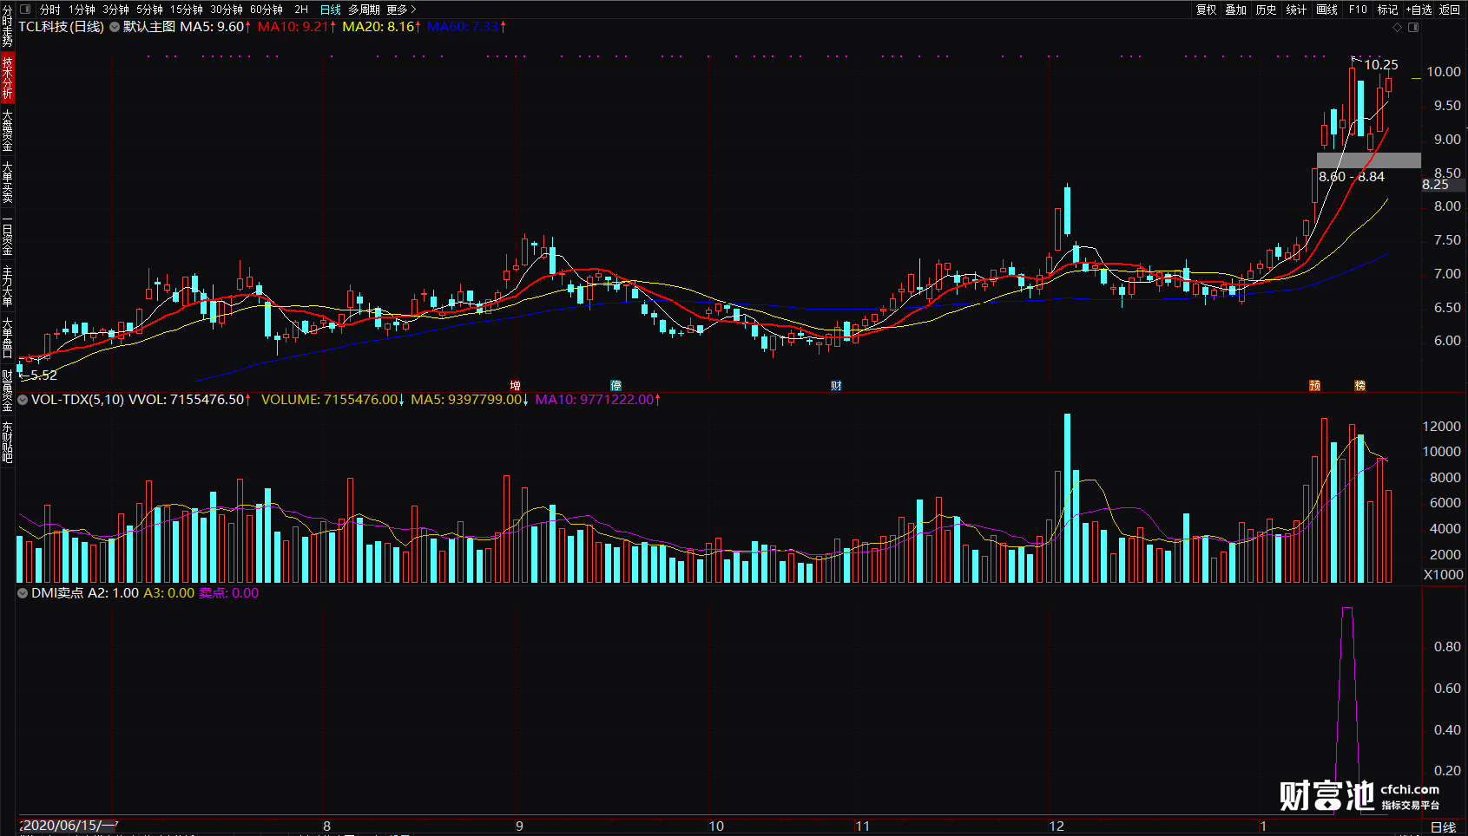Click the red MA10: 9.21 label
The image size is (1468, 836).
pos(297,27)
